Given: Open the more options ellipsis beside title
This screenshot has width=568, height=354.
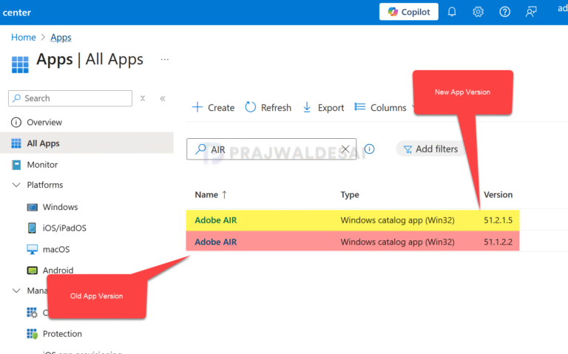Looking at the screenshot, I should [165, 59].
